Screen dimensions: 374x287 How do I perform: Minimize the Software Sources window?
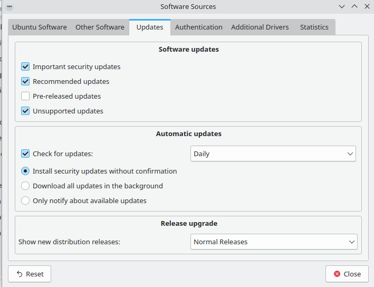click(342, 6)
